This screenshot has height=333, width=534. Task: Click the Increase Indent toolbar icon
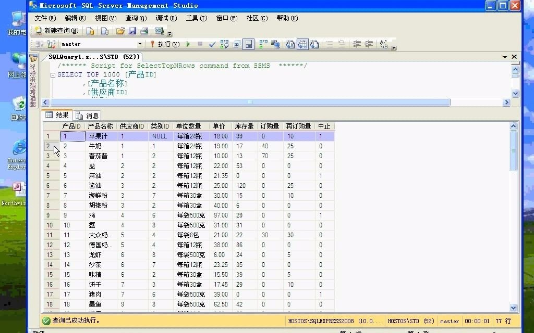[x=369, y=44]
